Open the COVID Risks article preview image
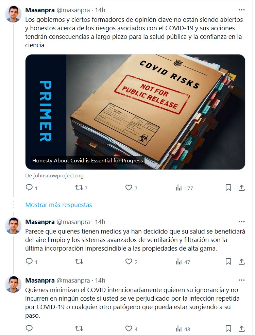Image resolution: width=255 pixels, height=335 pixels. (135, 112)
